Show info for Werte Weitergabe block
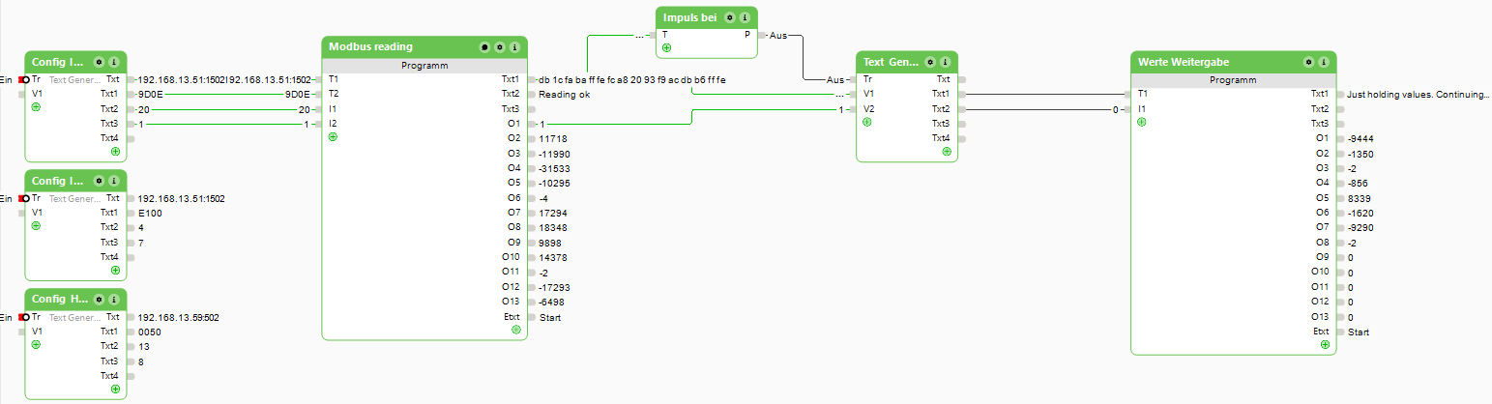This screenshot has height=404, width=1492. 1325,61
